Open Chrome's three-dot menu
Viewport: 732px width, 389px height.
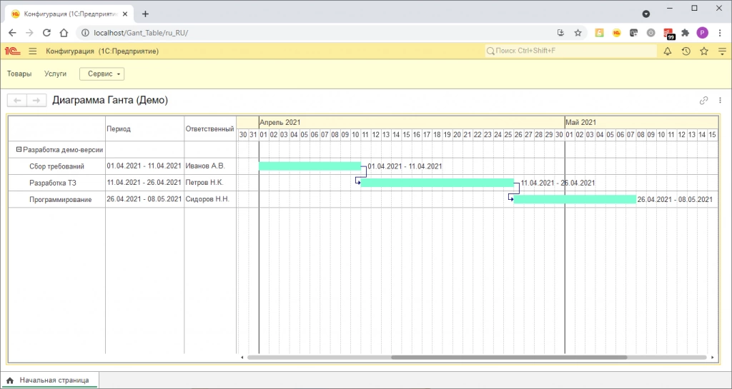coord(719,33)
